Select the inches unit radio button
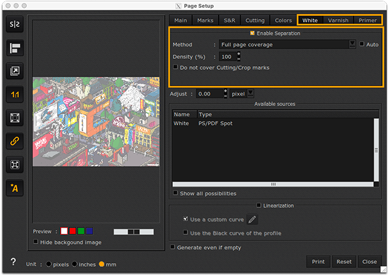 click(75, 264)
